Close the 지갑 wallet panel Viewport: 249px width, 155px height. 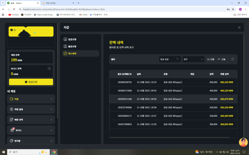pos(239,27)
